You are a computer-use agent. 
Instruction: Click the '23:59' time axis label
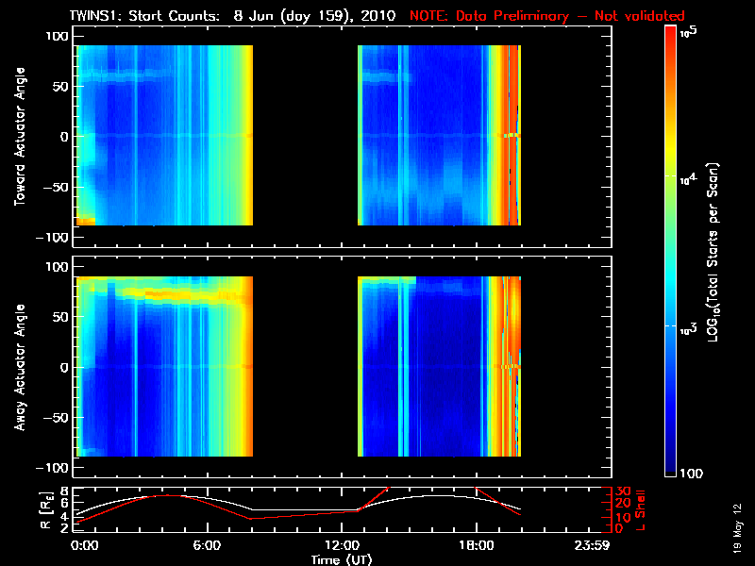pyautogui.click(x=592, y=546)
